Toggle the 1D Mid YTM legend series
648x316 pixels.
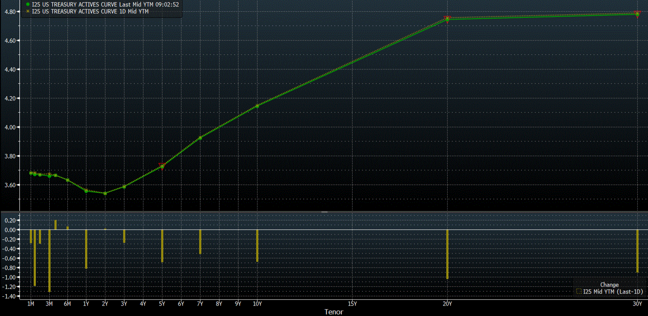(90, 12)
